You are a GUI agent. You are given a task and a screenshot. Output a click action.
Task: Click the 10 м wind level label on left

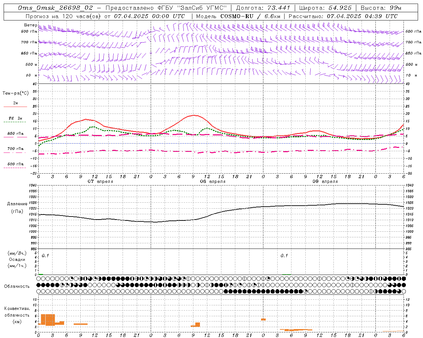pyautogui.click(x=32, y=75)
